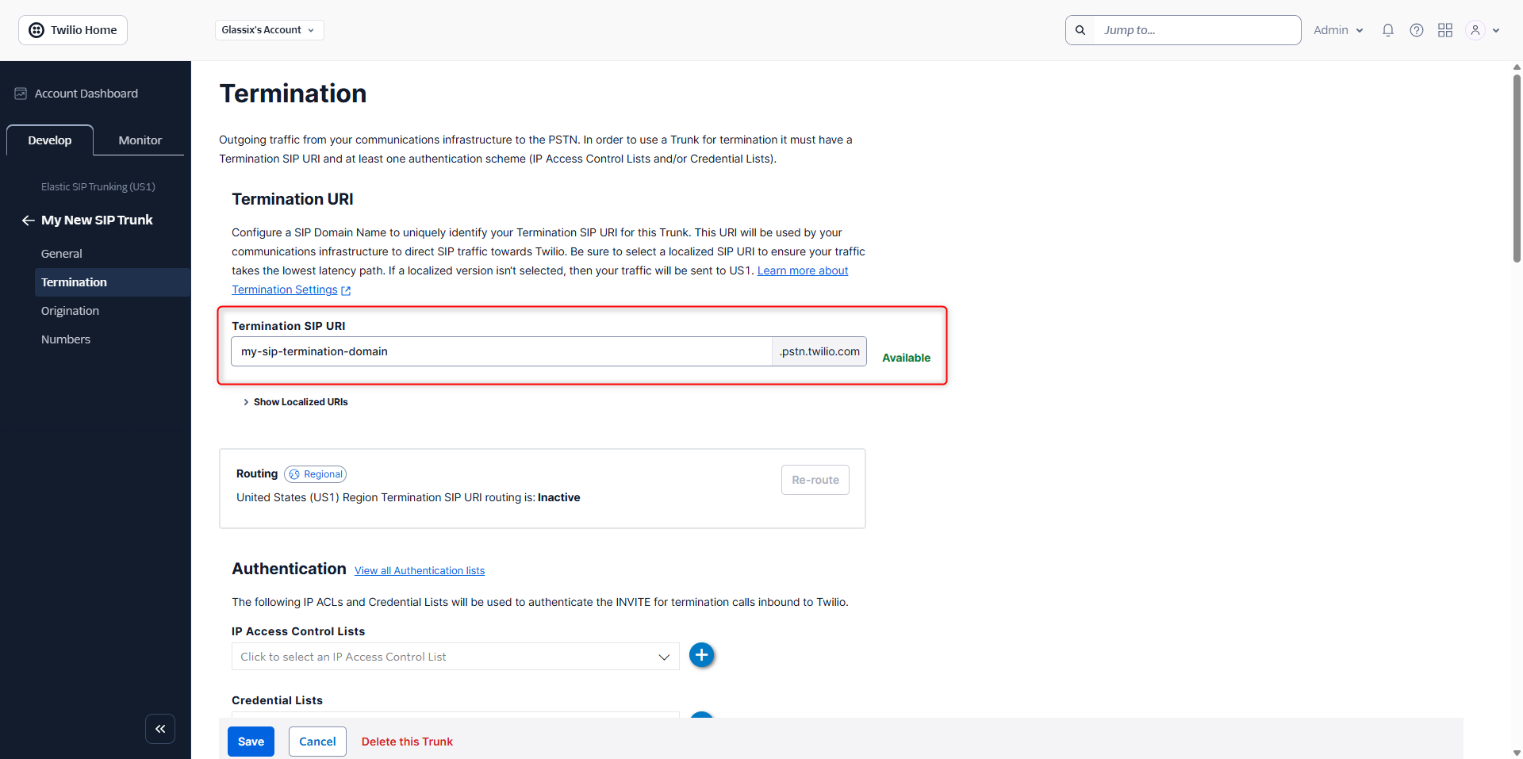This screenshot has height=759, width=1523.
Task: Click the external link icon after Termination Settings
Action: coord(346,290)
